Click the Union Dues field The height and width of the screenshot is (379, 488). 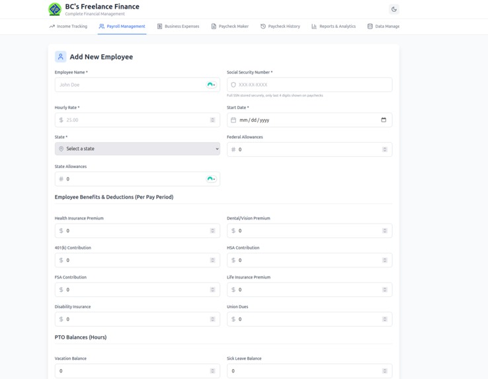309,319
